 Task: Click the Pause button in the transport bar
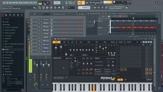pyautogui.click(x=44, y=3)
